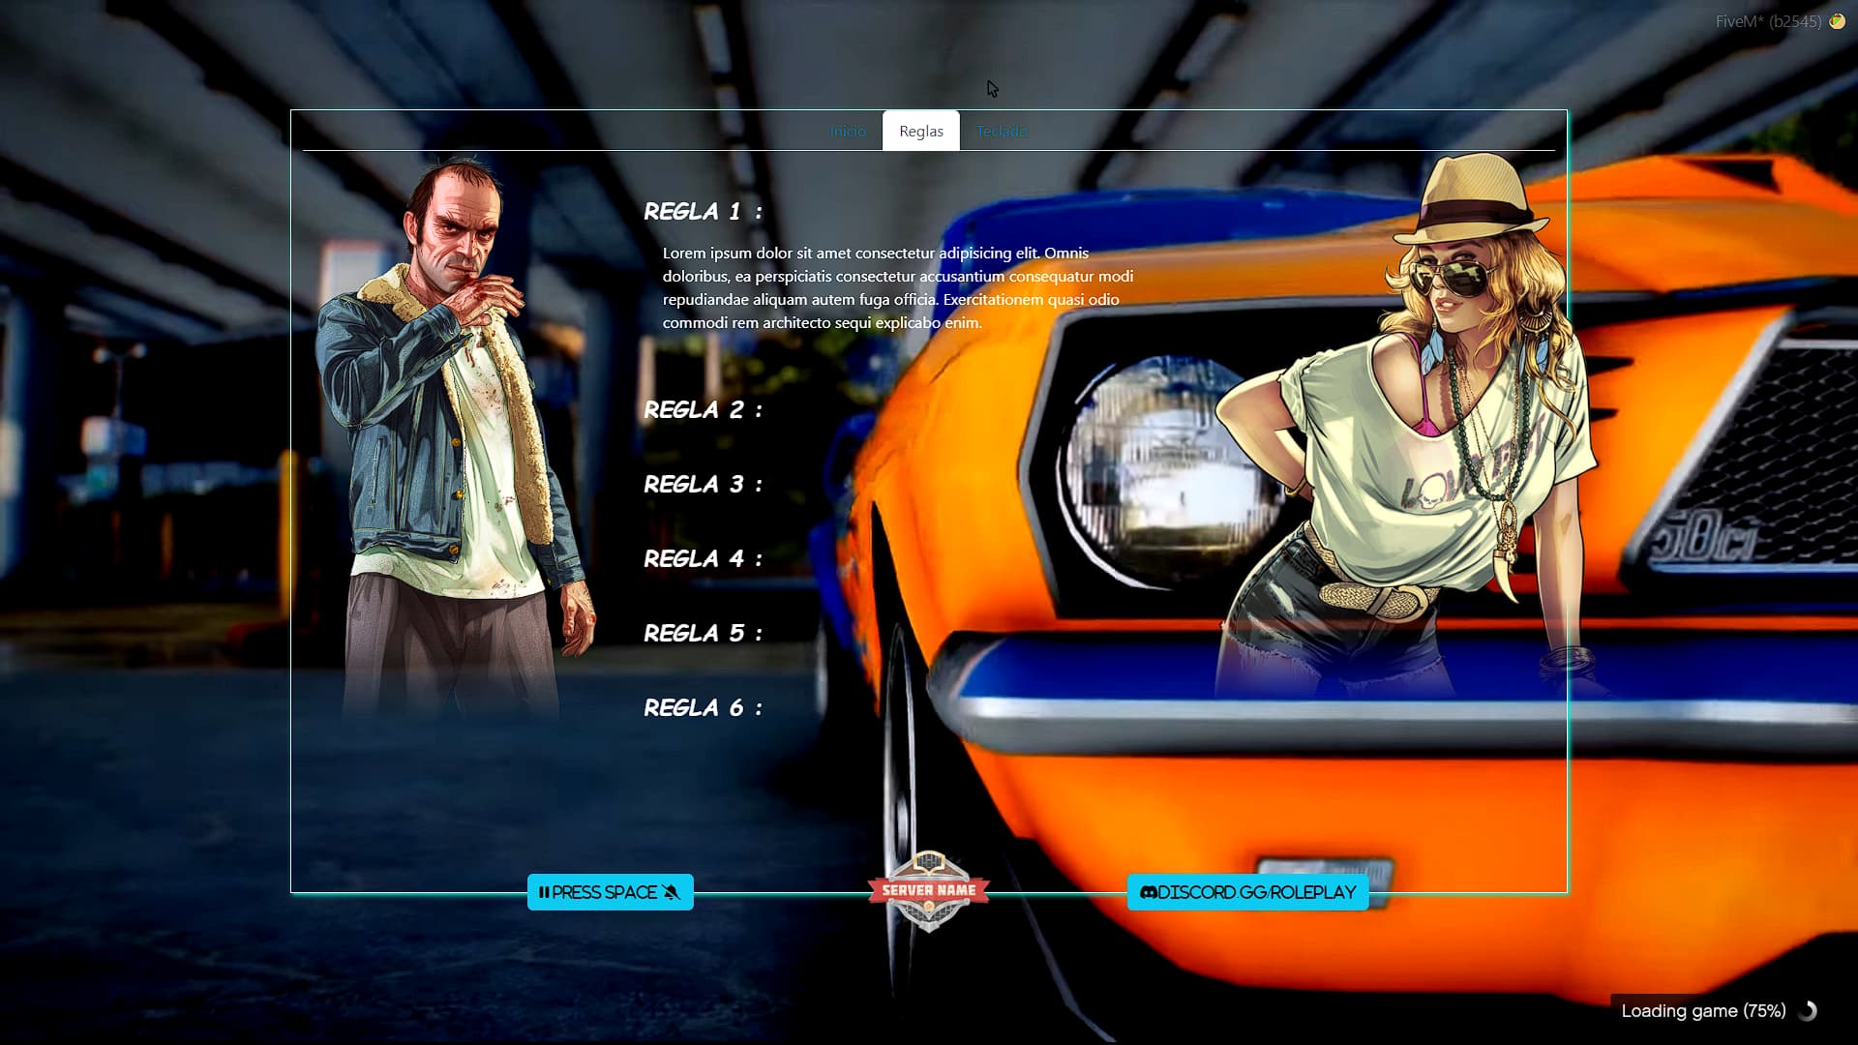Click the pause icon on PRESS SPACE button
The width and height of the screenshot is (1858, 1045).
(x=544, y=892)
